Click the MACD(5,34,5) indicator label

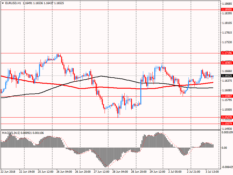pos(11,133)
